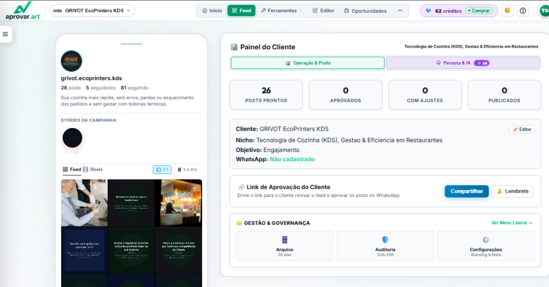Select the Feed tab in top navigation
The height and width of the screenshot is (287, 549).
tap(242, 11)
